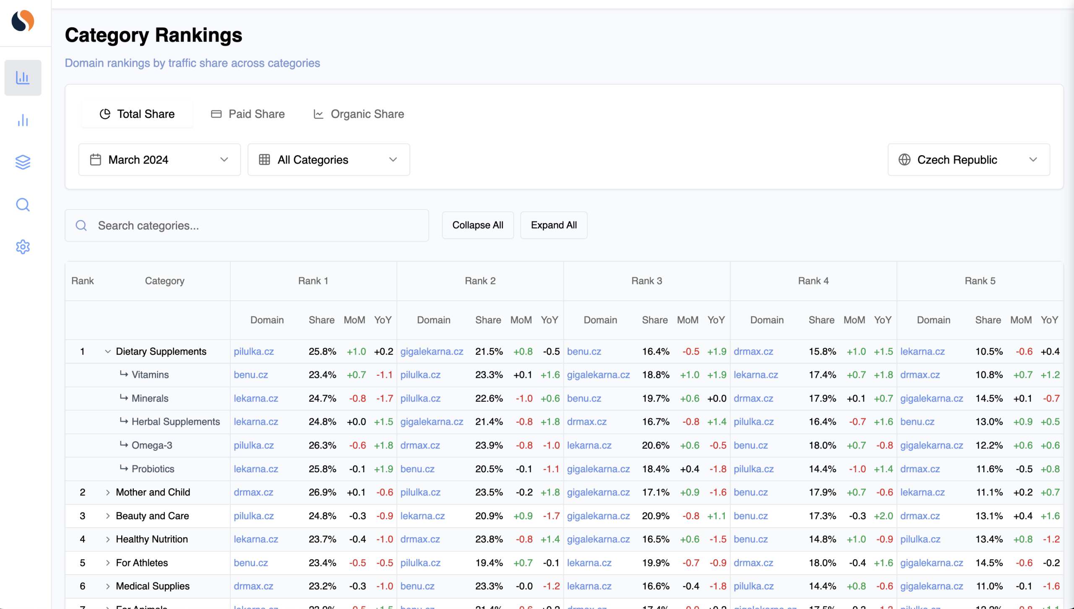Click the grid icon beside All Categories
The image size is (1074, 609).
pyautogui.click(x=264, y=160)
